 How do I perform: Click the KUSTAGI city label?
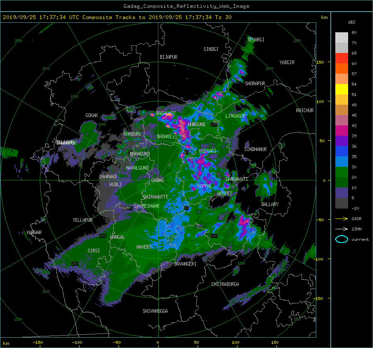208,151
